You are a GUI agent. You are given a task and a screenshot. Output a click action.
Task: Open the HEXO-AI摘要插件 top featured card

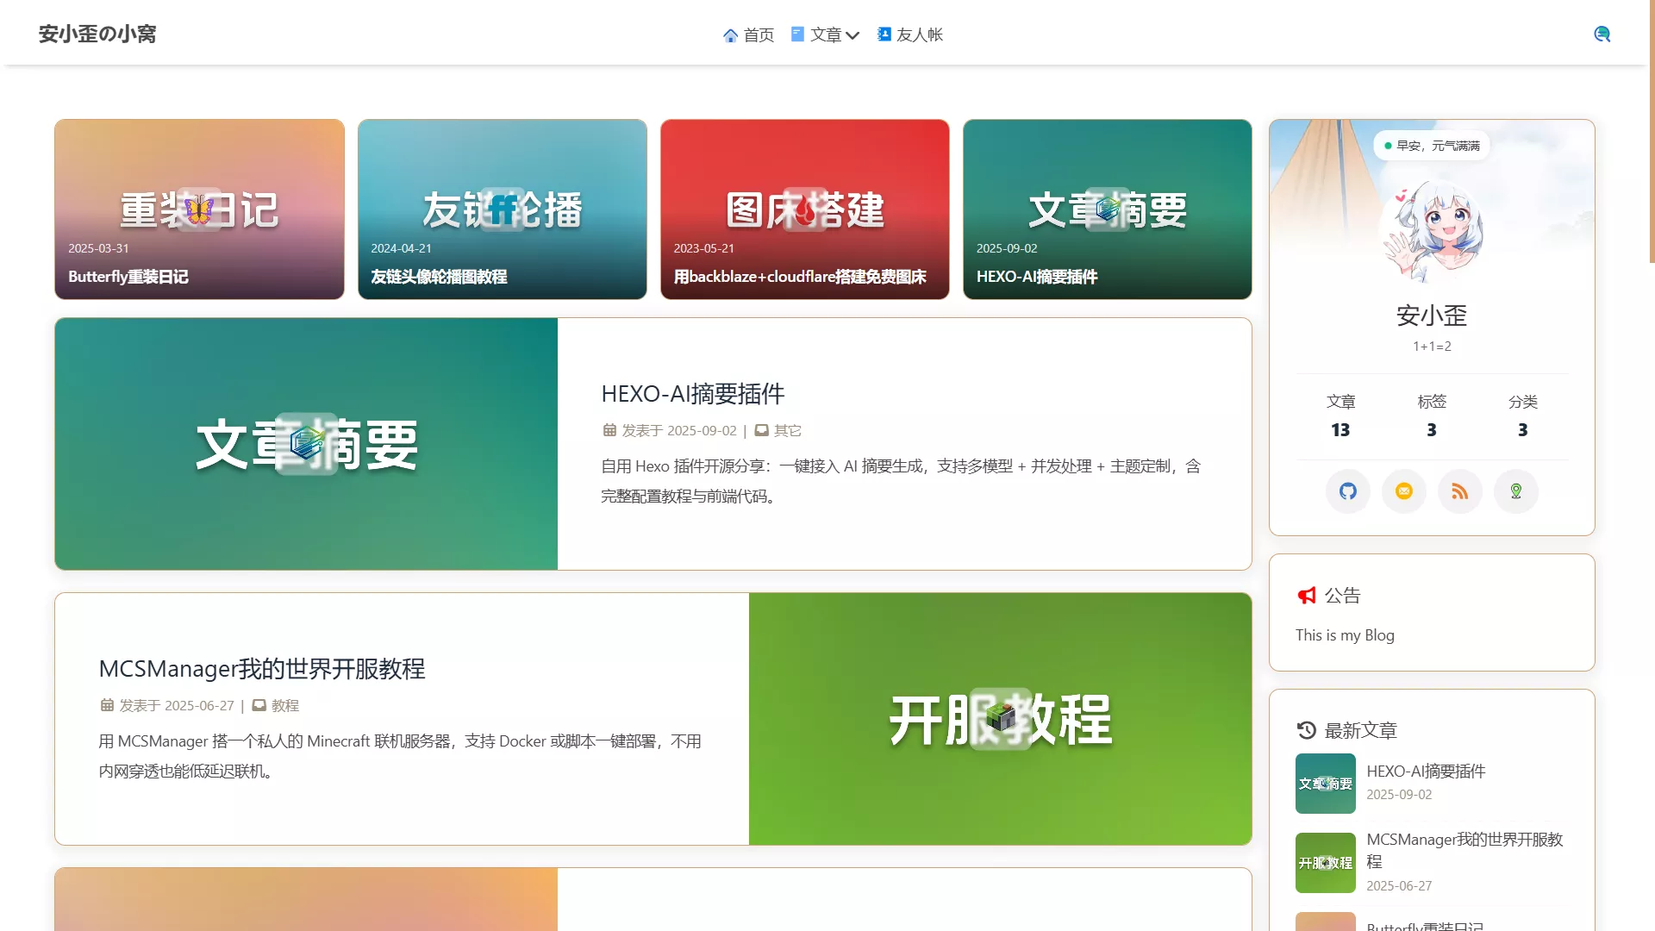coord(1107,209)
